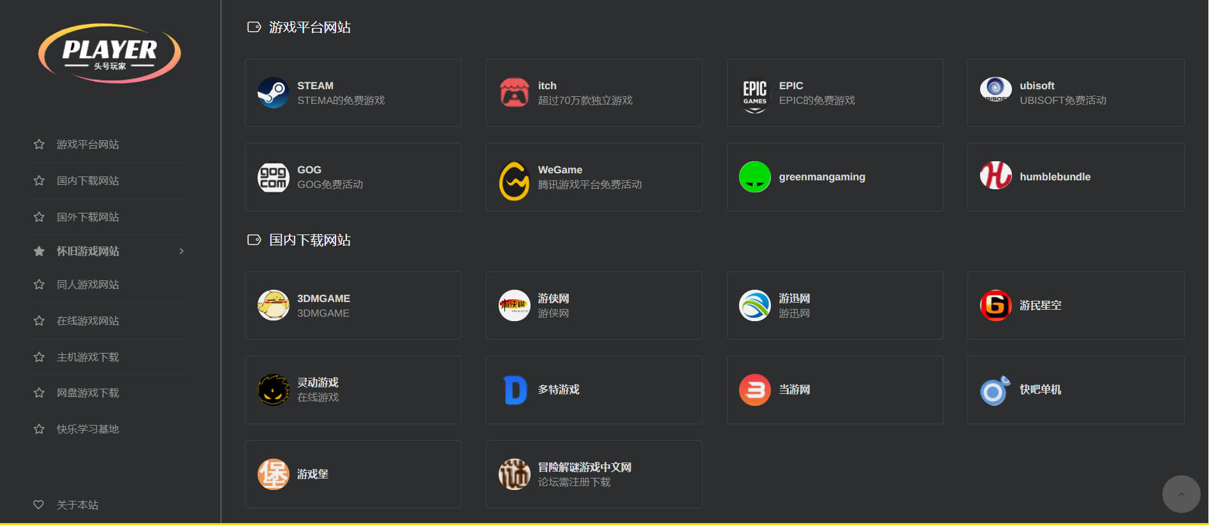The image size is (1209, 525).
Task: Click the star icon beside 游戏平台网站
Action: click(x=39, y=144)
